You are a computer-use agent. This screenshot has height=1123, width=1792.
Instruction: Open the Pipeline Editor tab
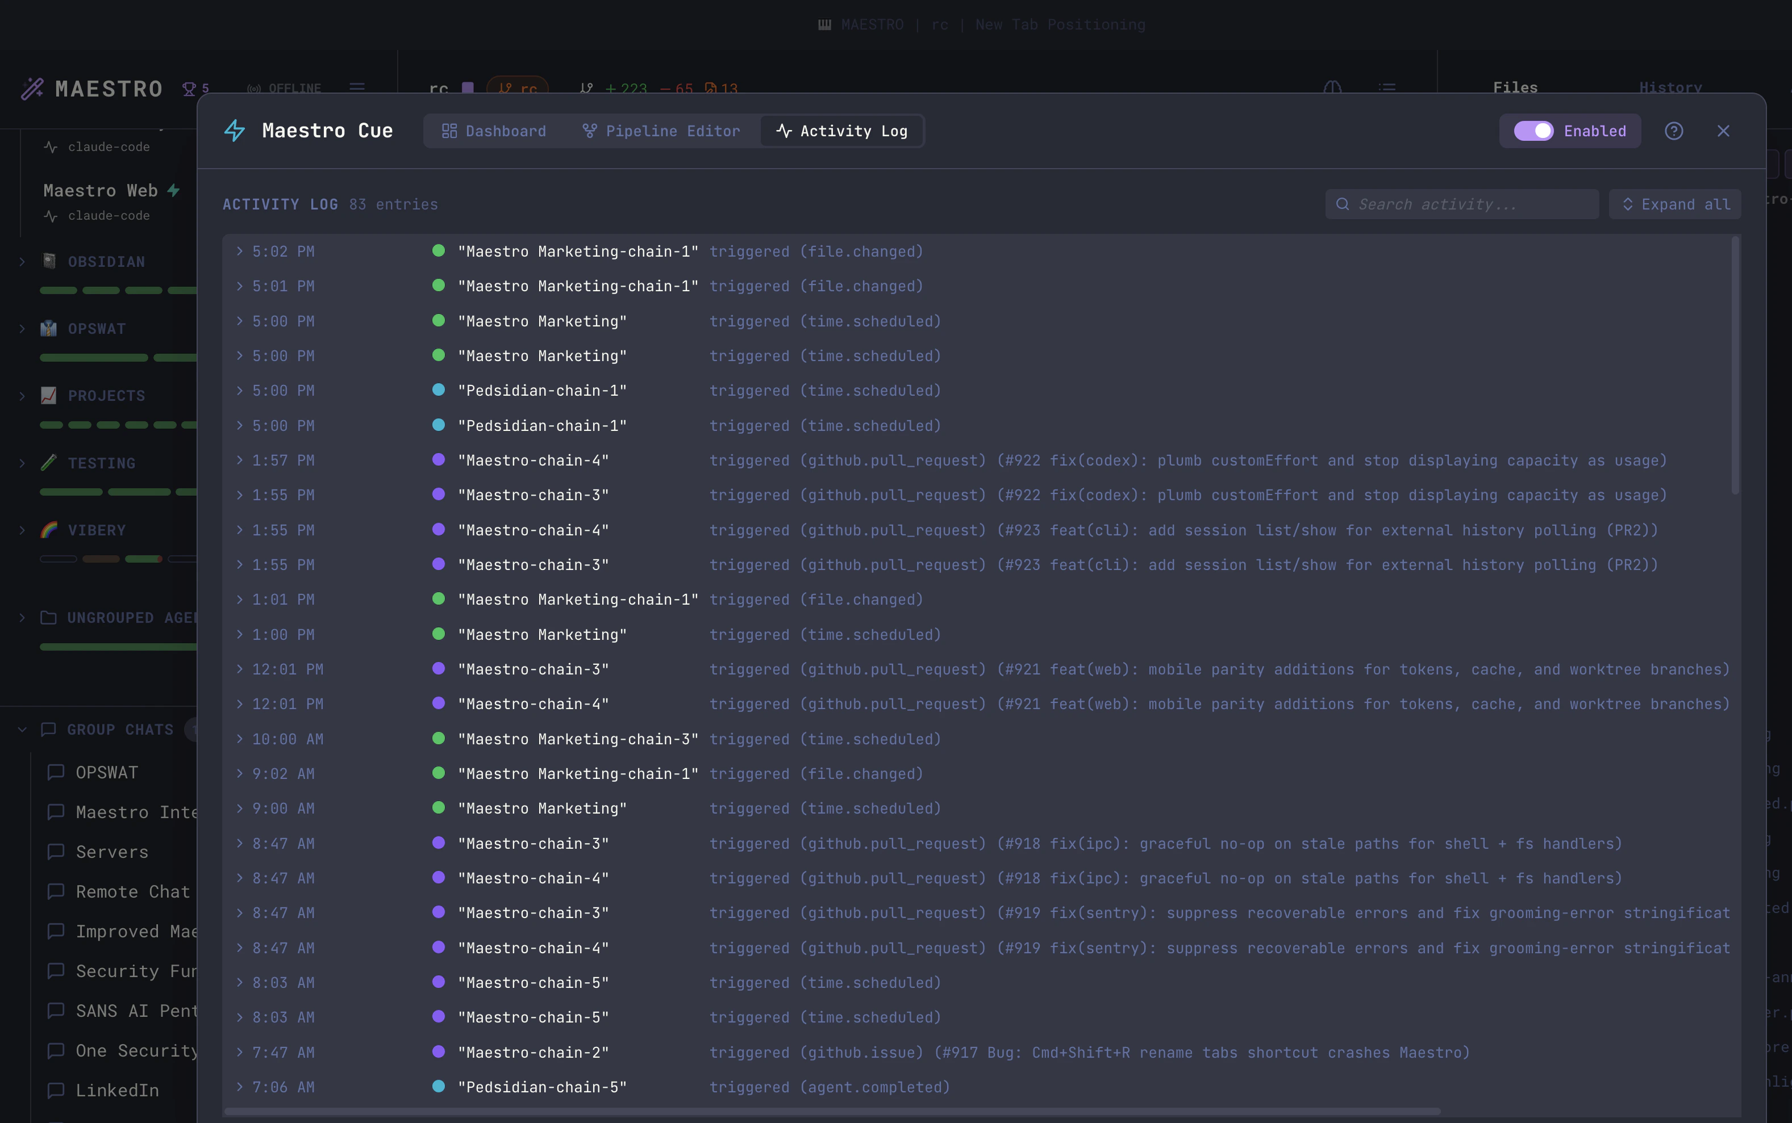pyautogui.click(x=661, y=132)
